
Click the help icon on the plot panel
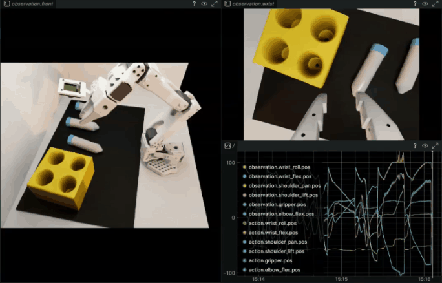[x=415, y=146]
